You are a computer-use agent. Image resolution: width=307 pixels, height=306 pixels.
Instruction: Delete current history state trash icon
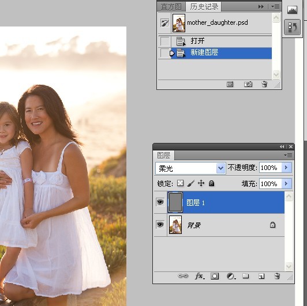pyautogui.click(x=264, y=85)
